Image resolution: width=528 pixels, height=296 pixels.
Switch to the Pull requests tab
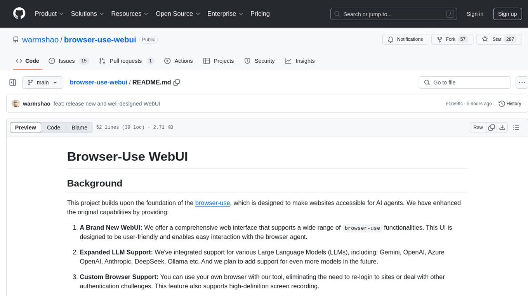(x=127, y=61)
